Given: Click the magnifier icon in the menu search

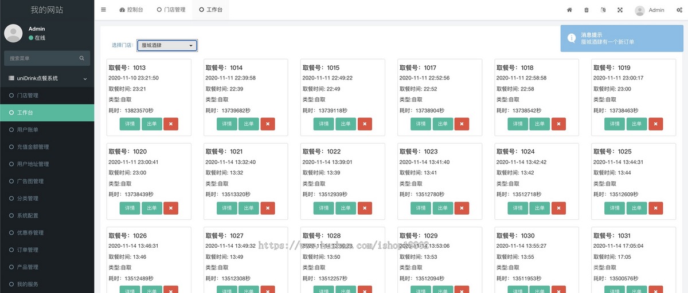Looking at the screenshot, I should point(82,58).
